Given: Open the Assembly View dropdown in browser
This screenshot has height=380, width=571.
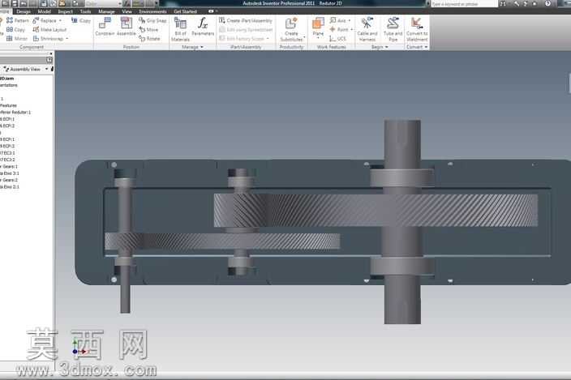Looking at the screenshot, I should 46,69.
